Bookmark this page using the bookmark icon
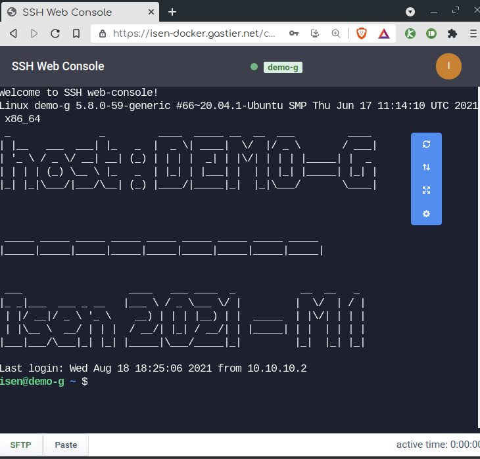The image size is (480, 459). click(76, 33)
